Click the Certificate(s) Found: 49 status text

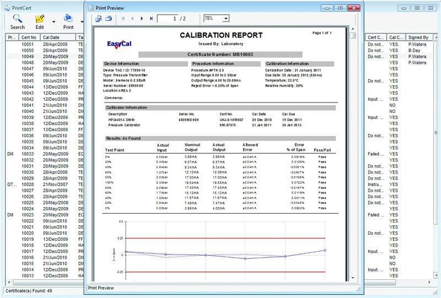tap(29, 291)
